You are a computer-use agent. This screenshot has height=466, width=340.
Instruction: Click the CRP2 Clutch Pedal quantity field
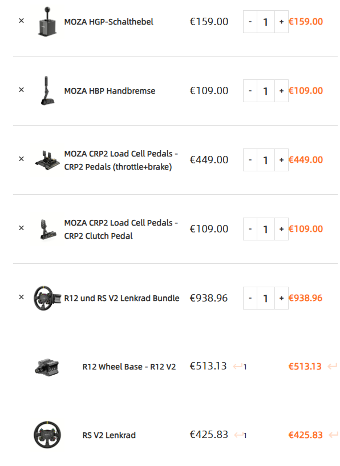click(x=266, y=229)
